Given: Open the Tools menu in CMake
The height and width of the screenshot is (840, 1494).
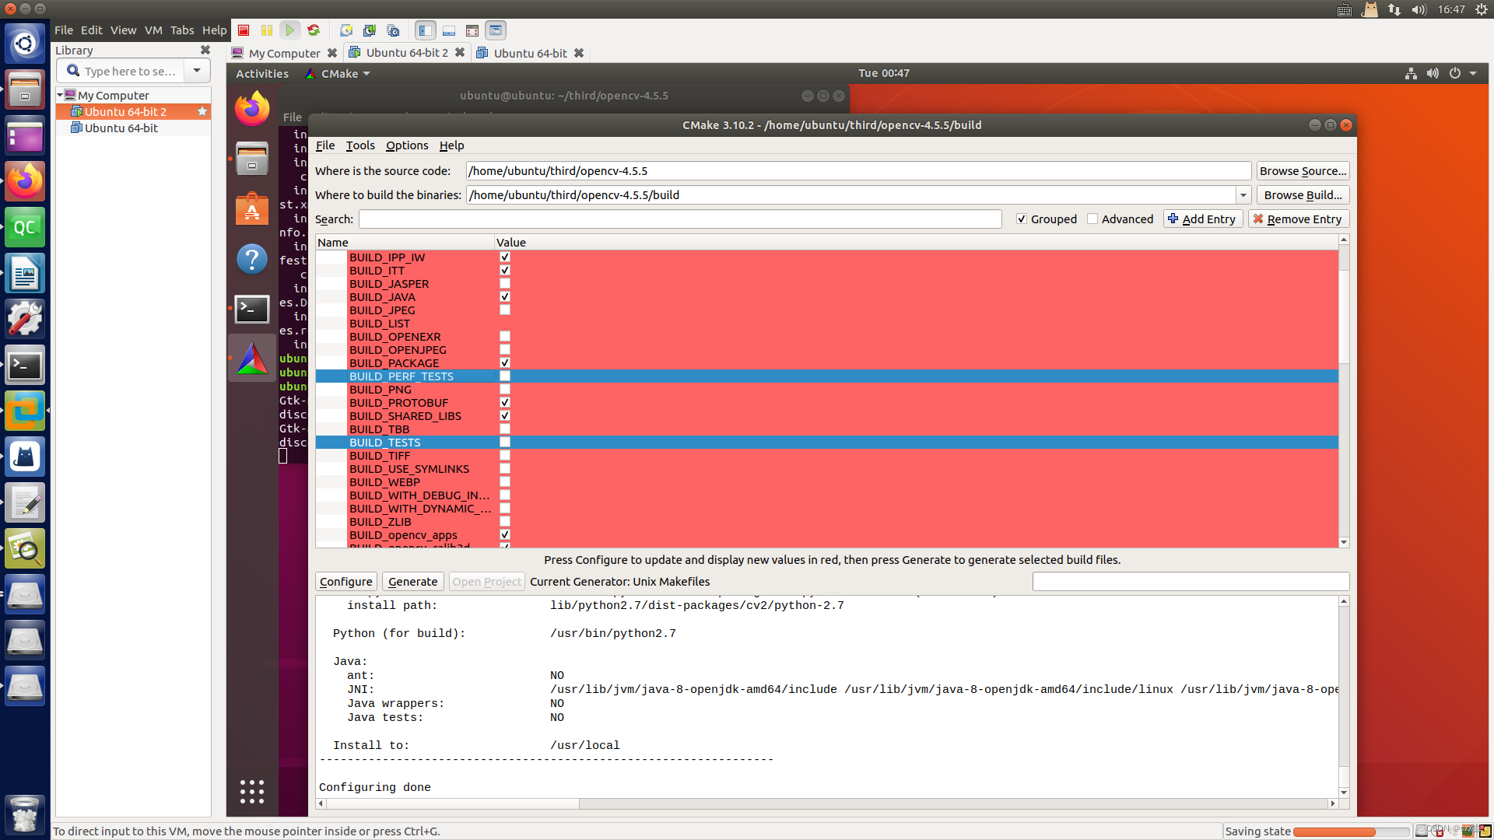Looking at the screenshot, I should click(x=359, y=145).
